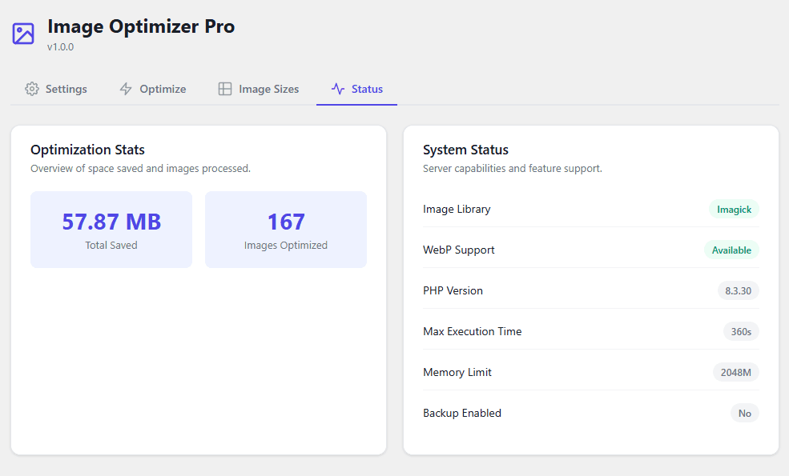This screenshot has width=789, height=476.
Task: Click the overview of space saved description
Action: [x=140, y=168]
